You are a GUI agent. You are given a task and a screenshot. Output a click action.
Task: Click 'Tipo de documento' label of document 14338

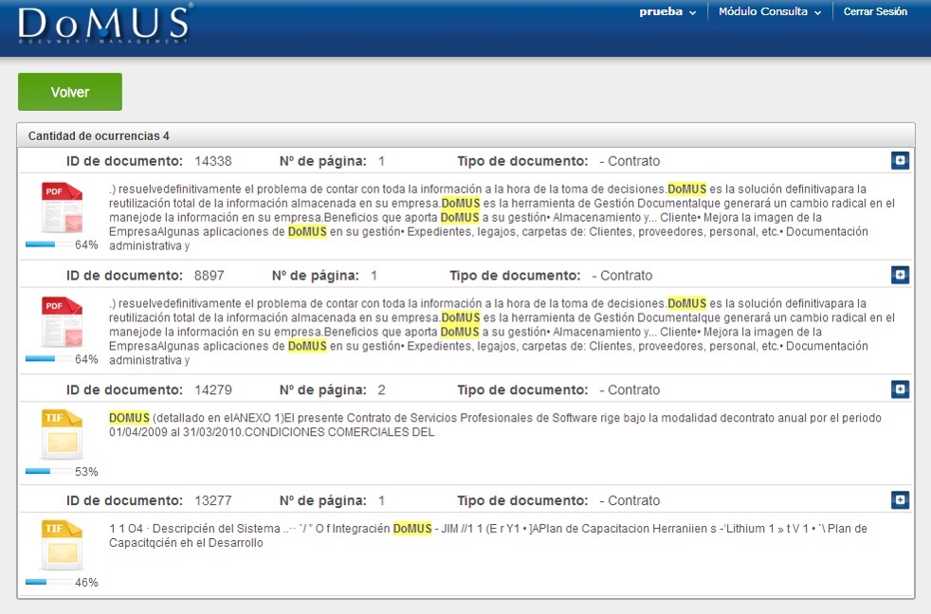[522, 161]
